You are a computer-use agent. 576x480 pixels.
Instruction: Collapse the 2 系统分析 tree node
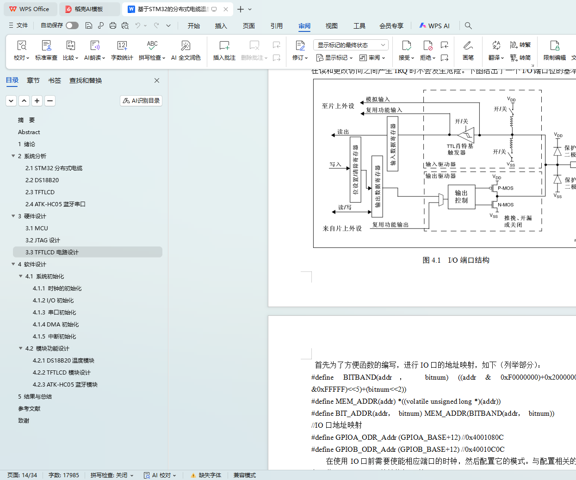pos(13,156)
